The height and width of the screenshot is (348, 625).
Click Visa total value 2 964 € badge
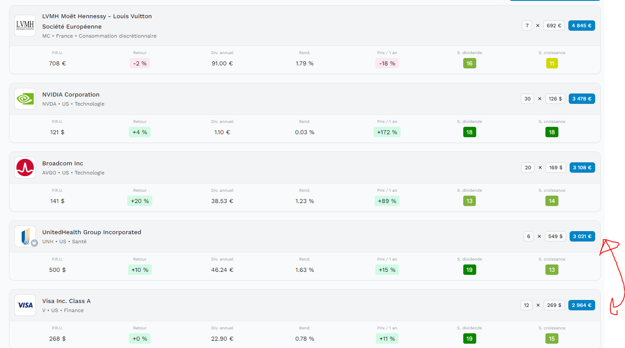click(582, 305)
